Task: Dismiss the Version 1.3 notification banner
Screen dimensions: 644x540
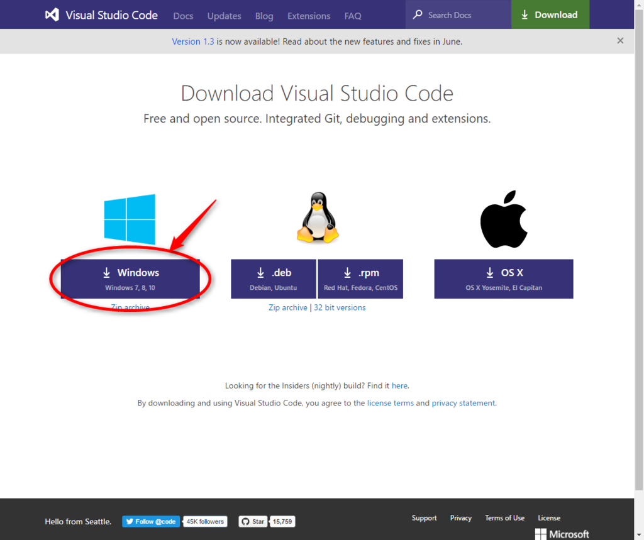Action: pos(620,41)
